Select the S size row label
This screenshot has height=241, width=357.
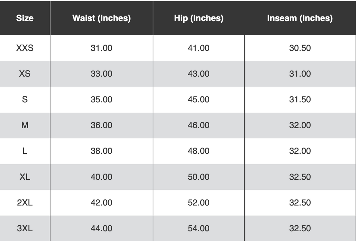tap(25, 99)
